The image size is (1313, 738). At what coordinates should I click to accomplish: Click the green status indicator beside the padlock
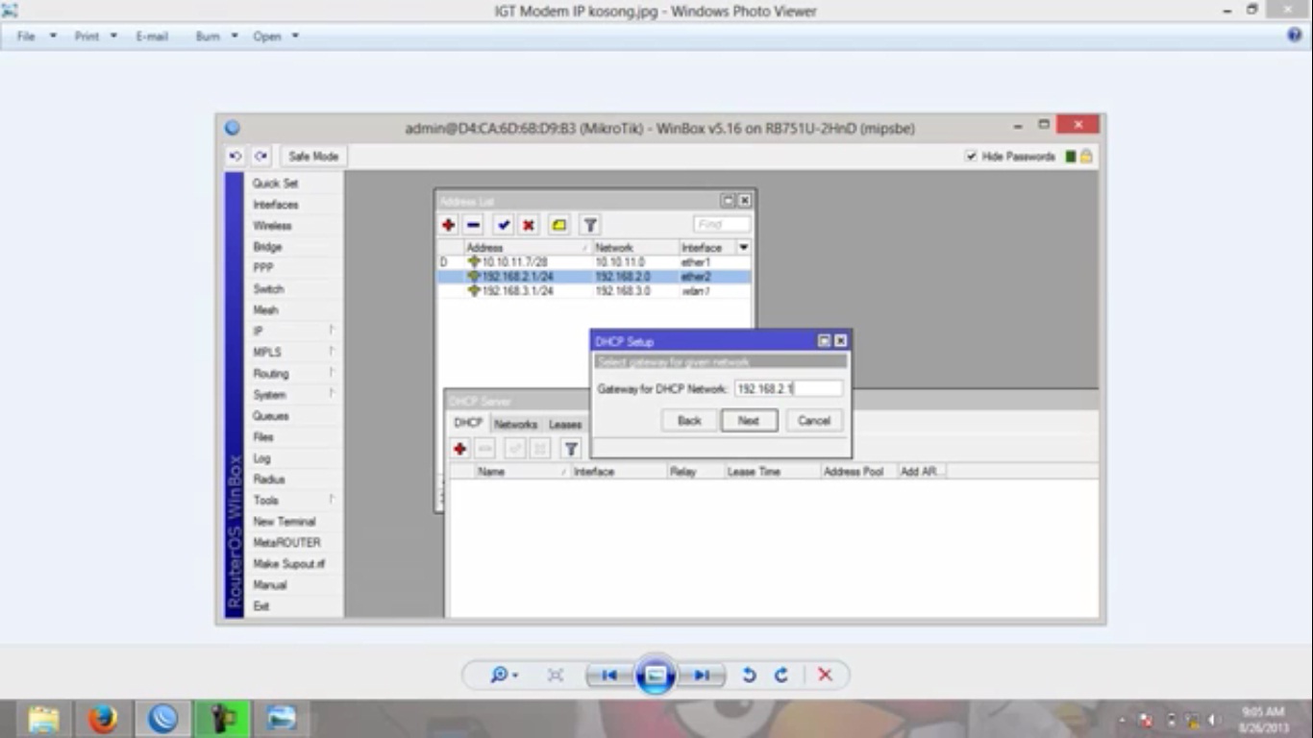click(1070, 156)
